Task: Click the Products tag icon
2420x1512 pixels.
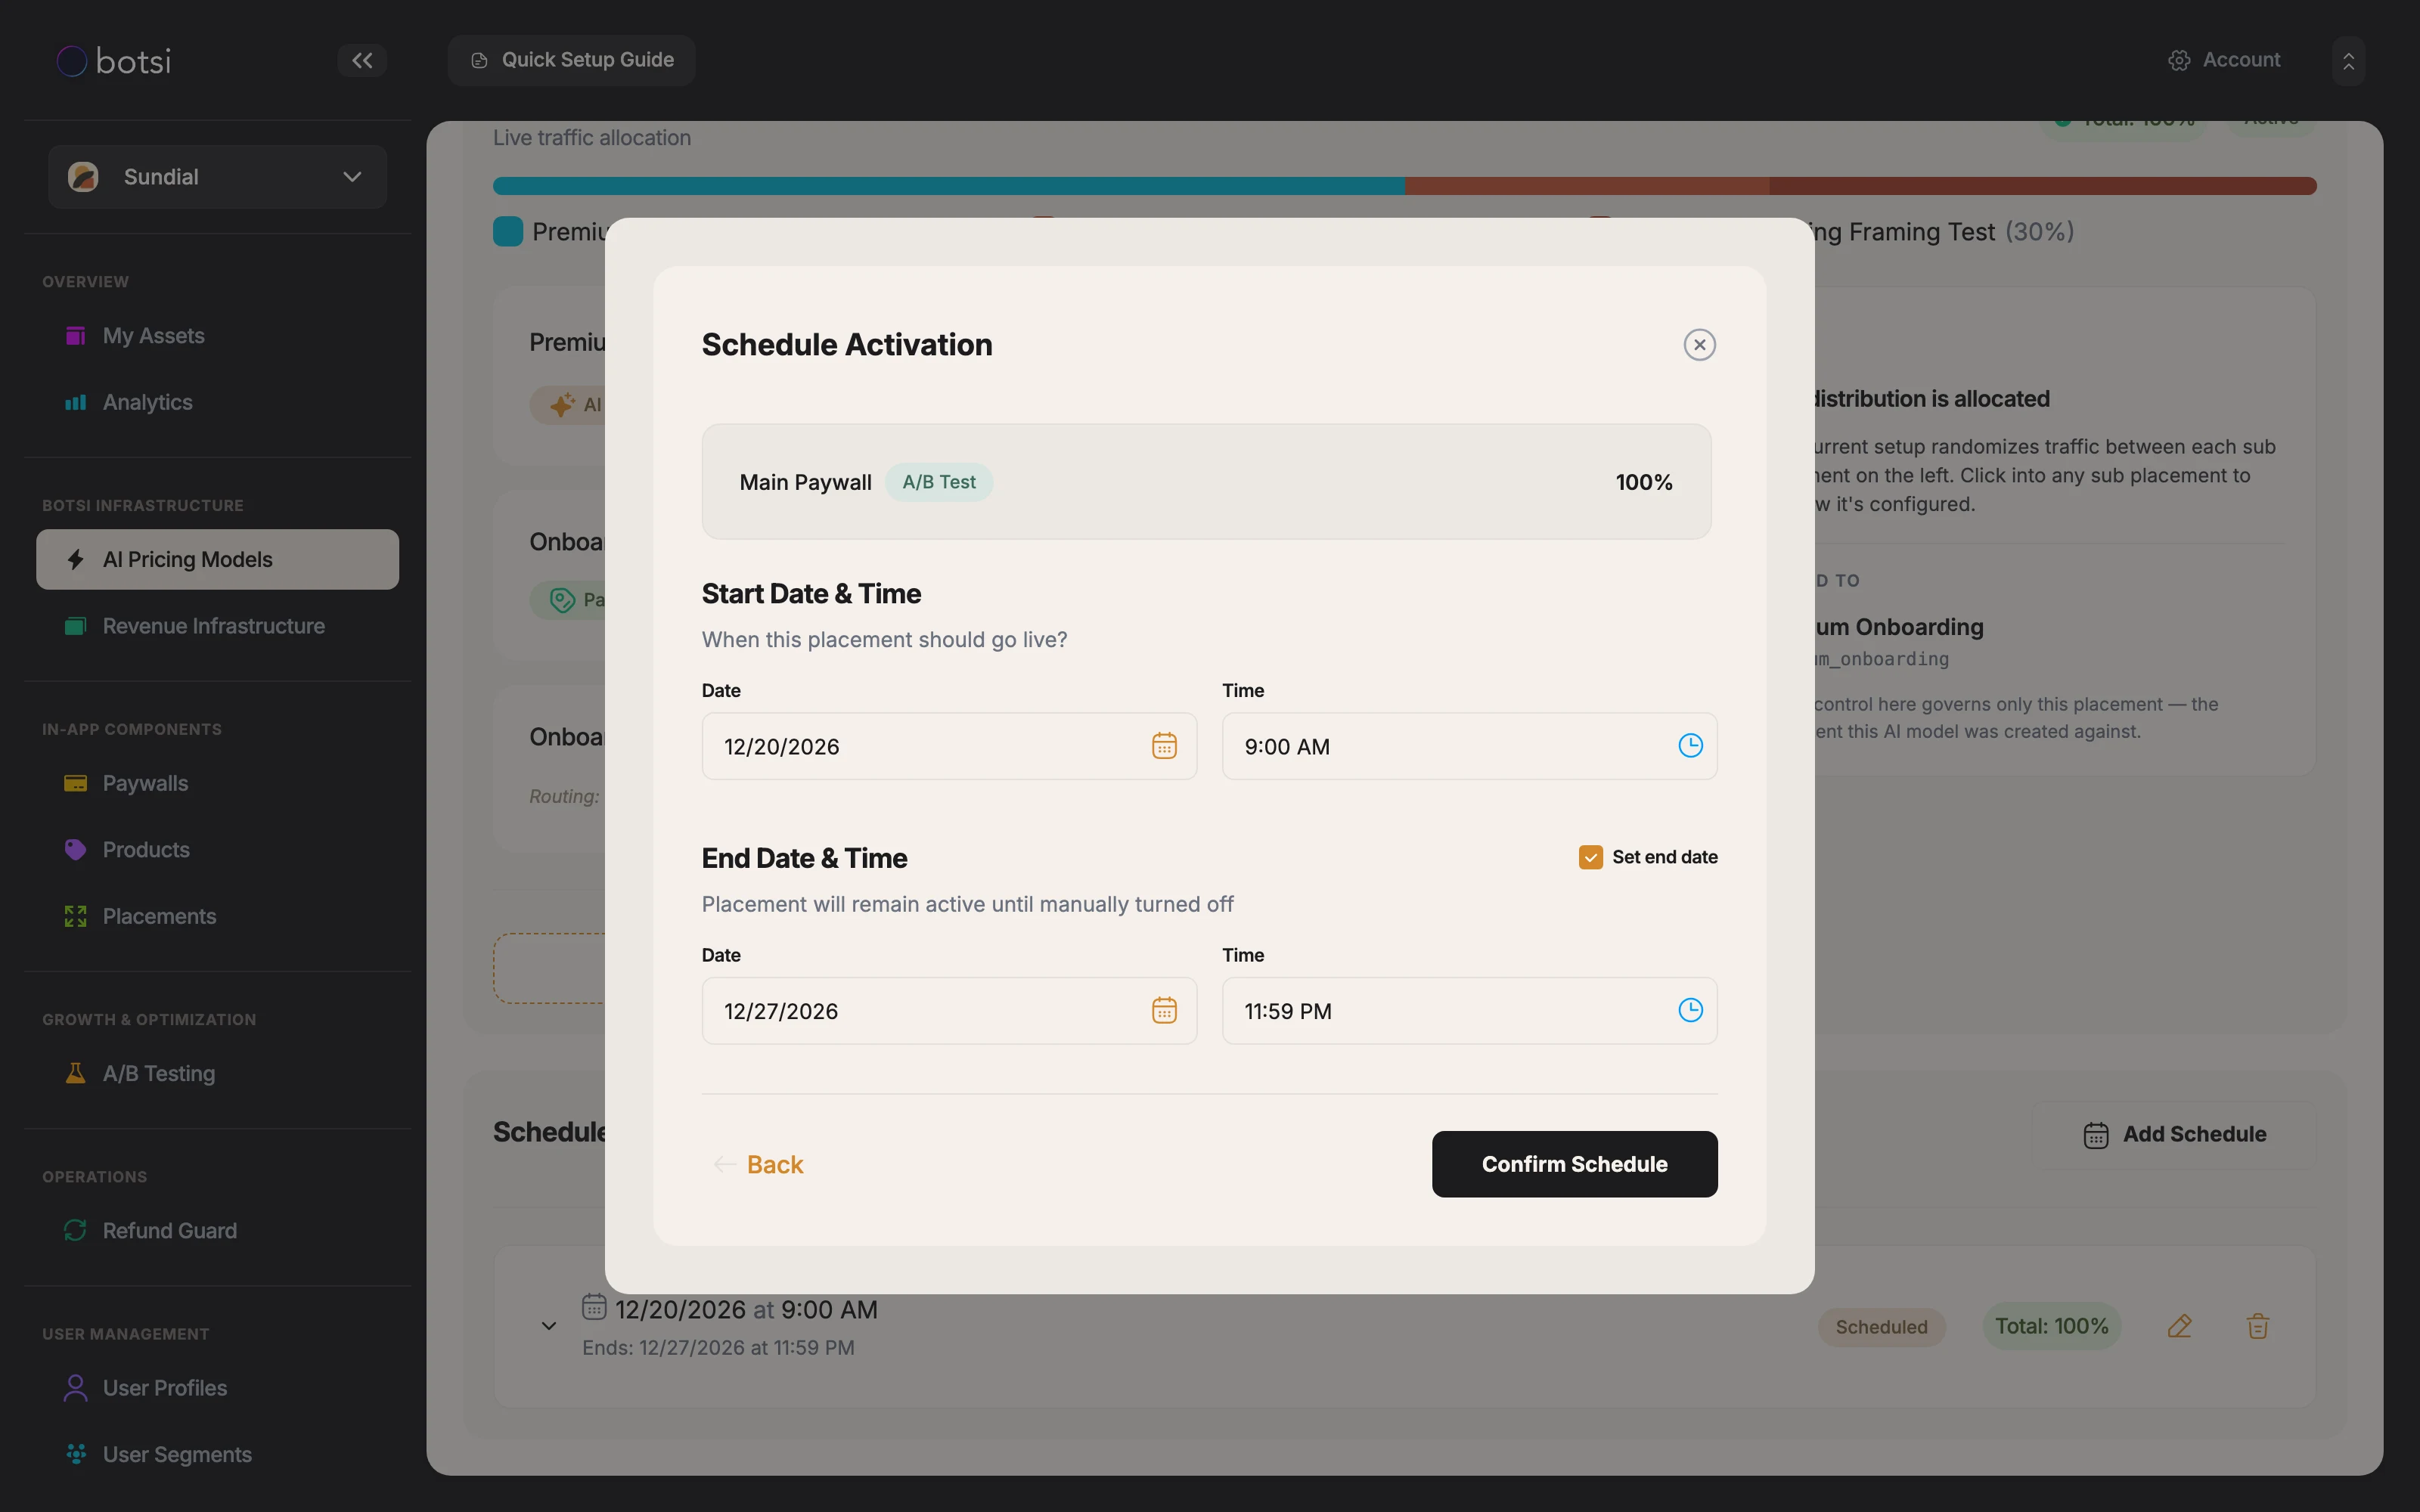Action: (x=75, y=850)
